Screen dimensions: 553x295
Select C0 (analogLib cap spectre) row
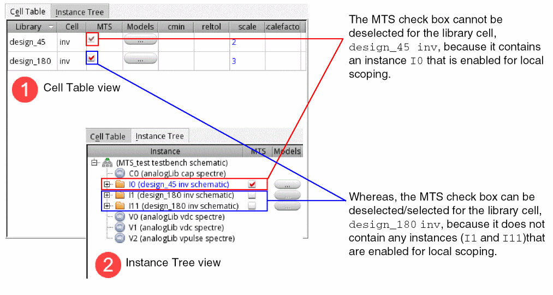pos(177,173)
